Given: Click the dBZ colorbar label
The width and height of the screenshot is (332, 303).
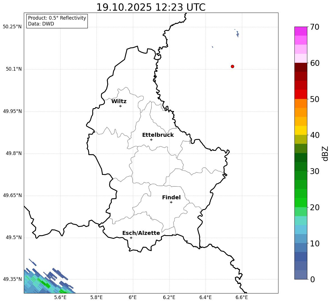Looking at the screenshot, I should [x=325, y=153].
